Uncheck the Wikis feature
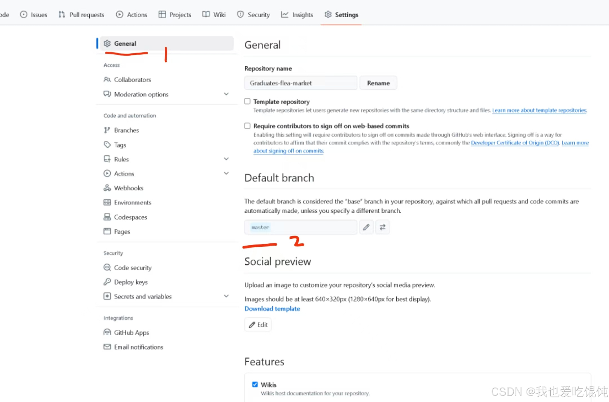This screenshot has width=609, height=402. (255, 384)
